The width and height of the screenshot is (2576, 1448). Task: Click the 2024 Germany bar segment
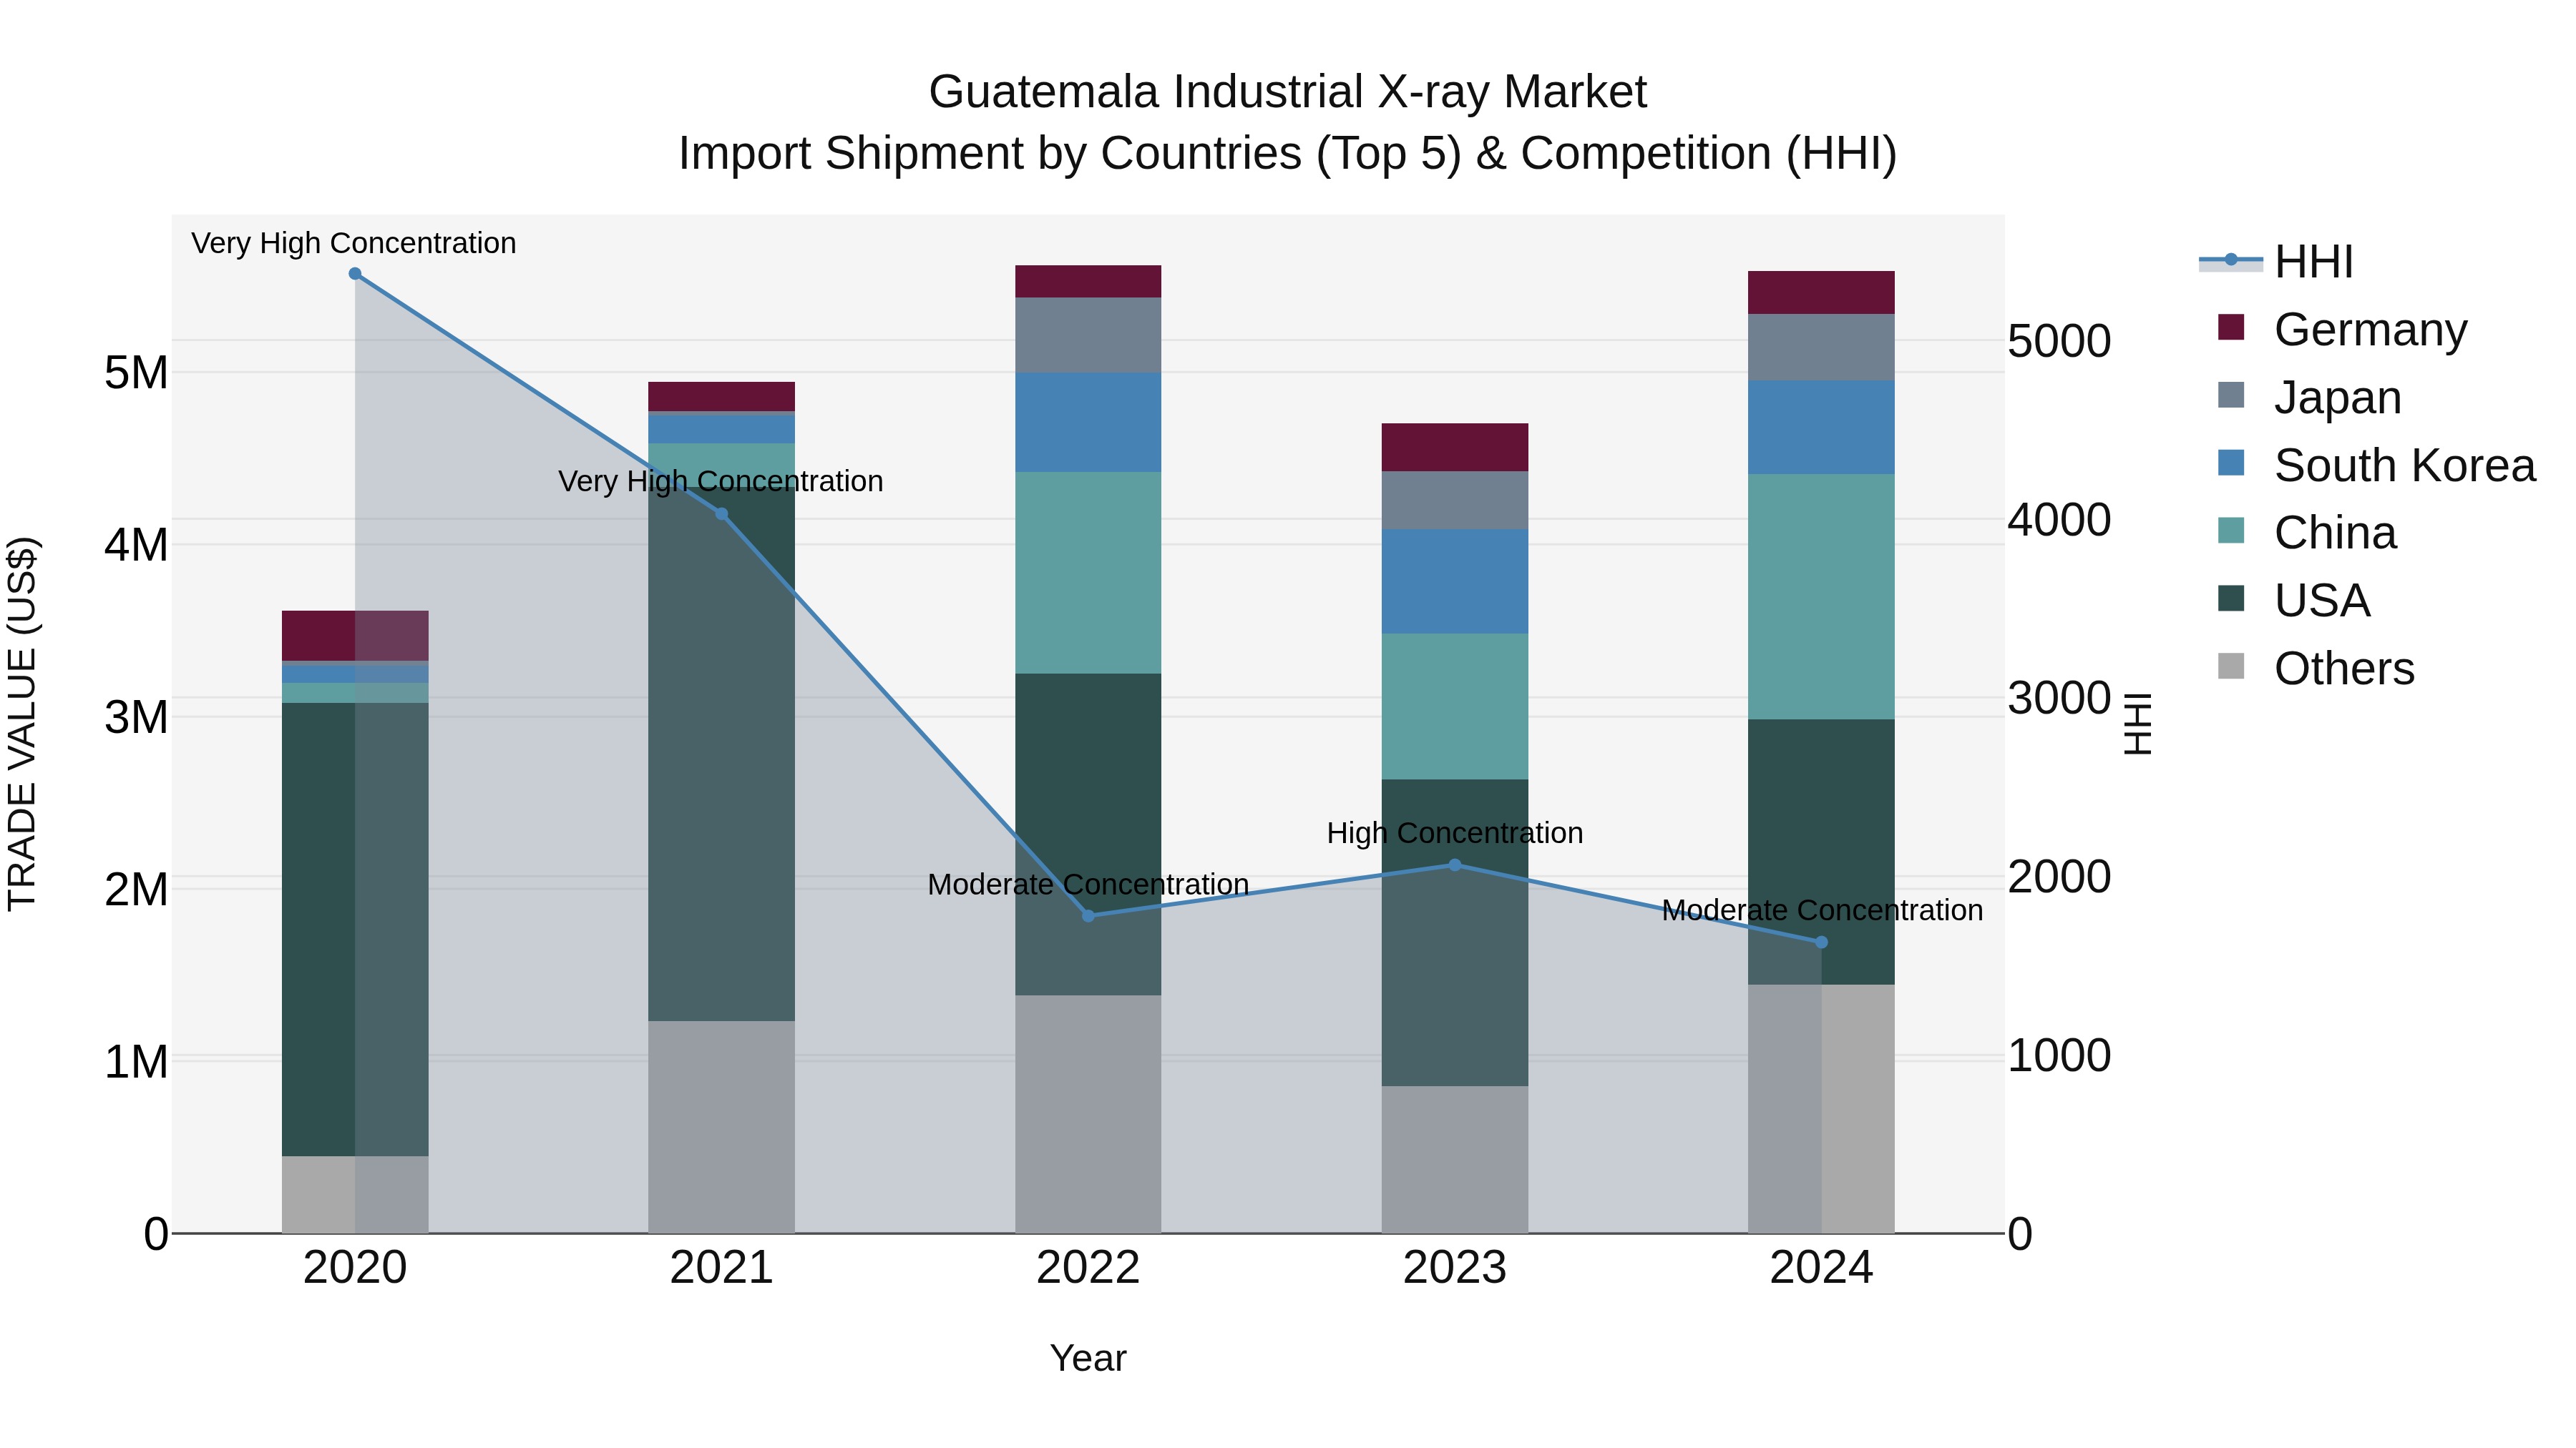click(1821, 292)
